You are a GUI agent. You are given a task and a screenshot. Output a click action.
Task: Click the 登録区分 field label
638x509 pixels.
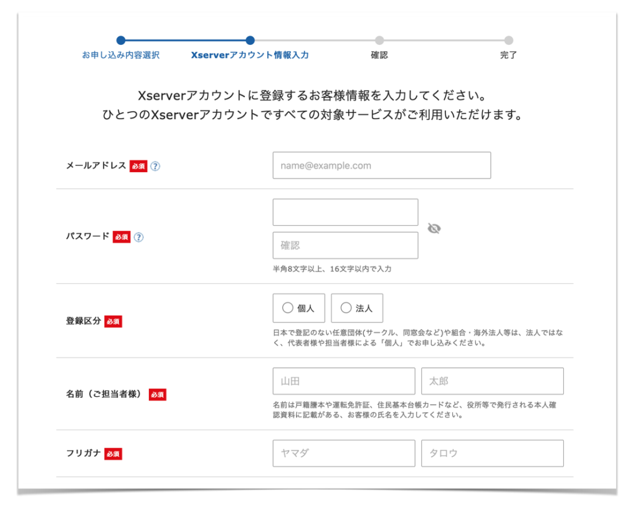pos(83,321)
